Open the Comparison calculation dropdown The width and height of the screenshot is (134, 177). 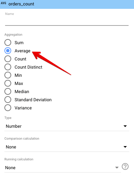pyautogui.click(x=67, y=147)
